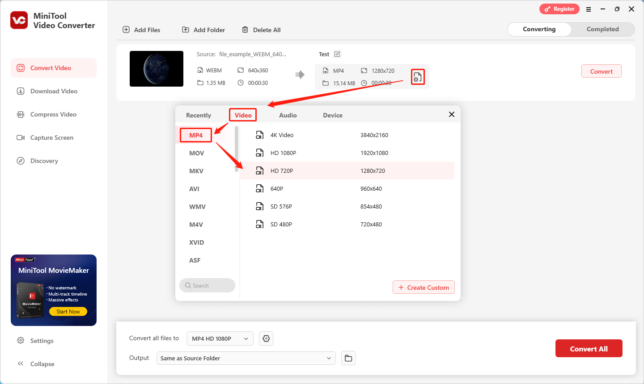Click the Register button

point(559,9)
